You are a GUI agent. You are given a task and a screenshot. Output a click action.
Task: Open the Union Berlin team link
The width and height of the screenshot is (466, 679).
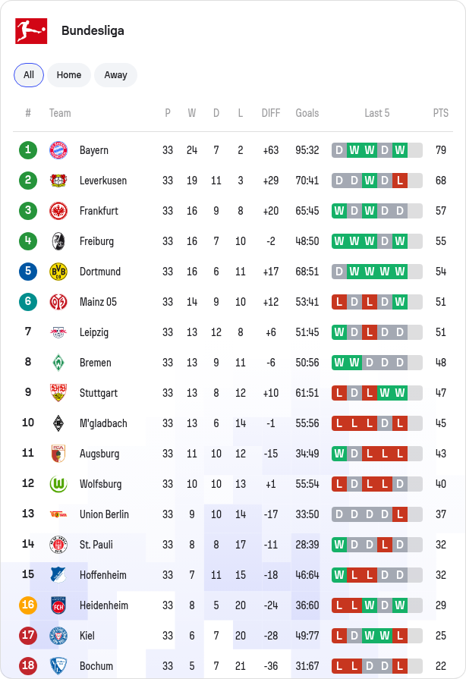coord(104,514)
